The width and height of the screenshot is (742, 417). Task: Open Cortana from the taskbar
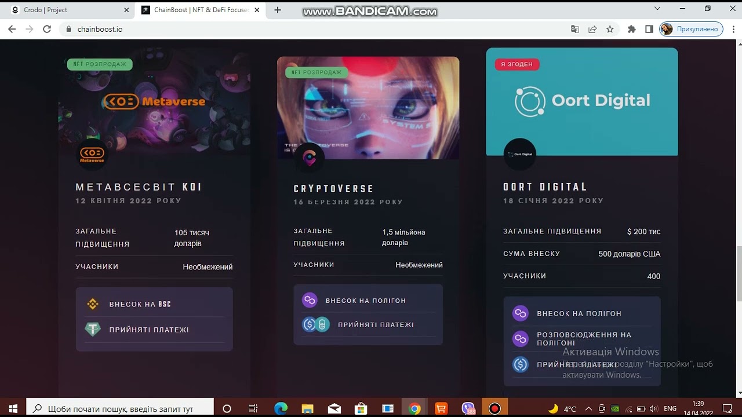click(227, 408)
